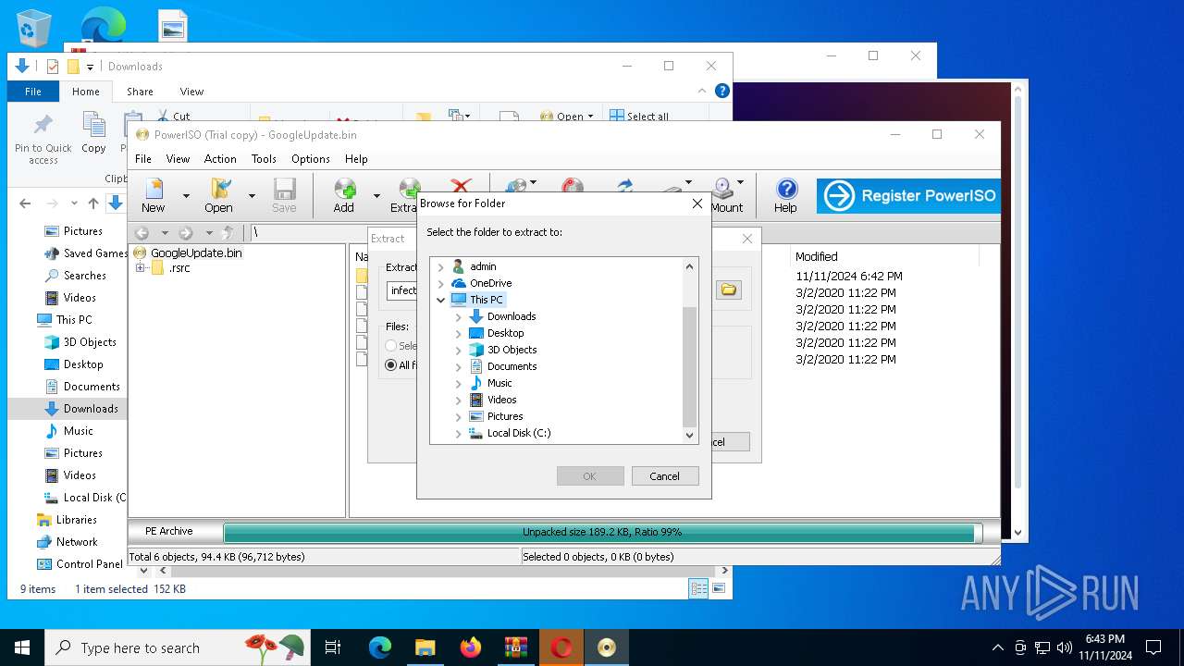The height and width of the screenshot is (666, 1184).
Task: Open Microsoft Edge from the taskbar
Action: (x=380, y=647)
